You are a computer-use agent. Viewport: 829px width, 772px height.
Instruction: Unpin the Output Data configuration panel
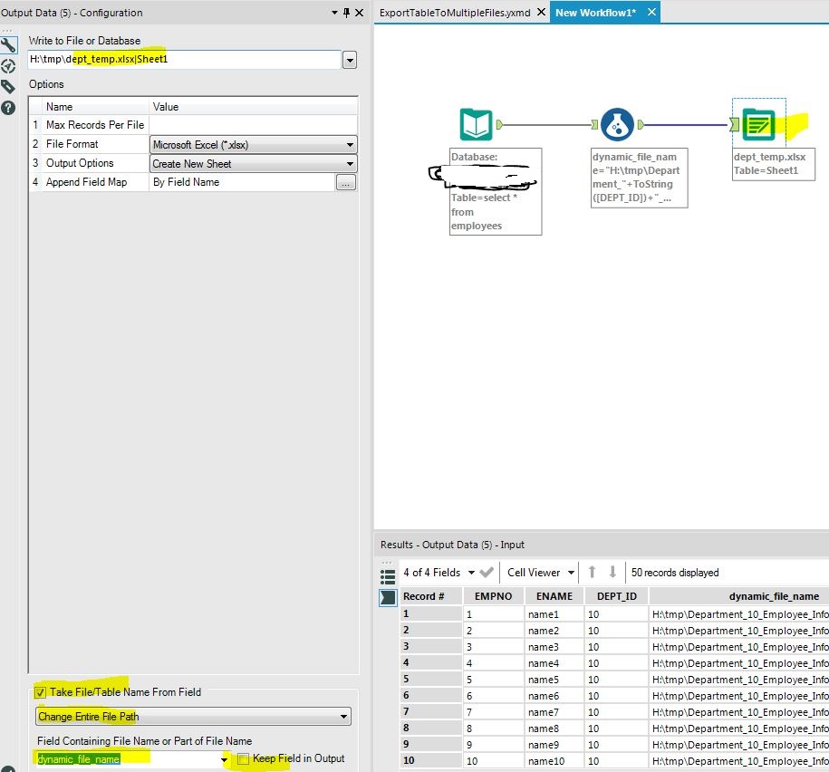(345, 12)
